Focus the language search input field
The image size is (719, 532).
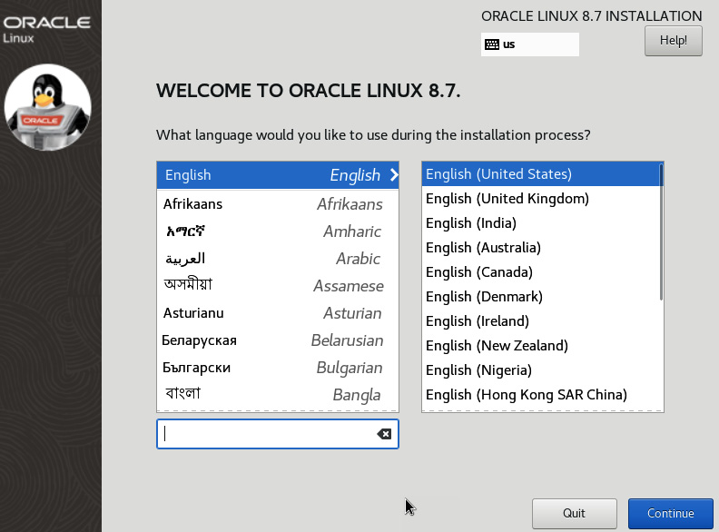278,434
